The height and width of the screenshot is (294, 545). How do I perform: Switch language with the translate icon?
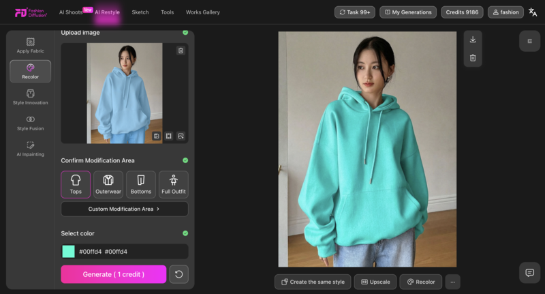(x=533, y=12)
